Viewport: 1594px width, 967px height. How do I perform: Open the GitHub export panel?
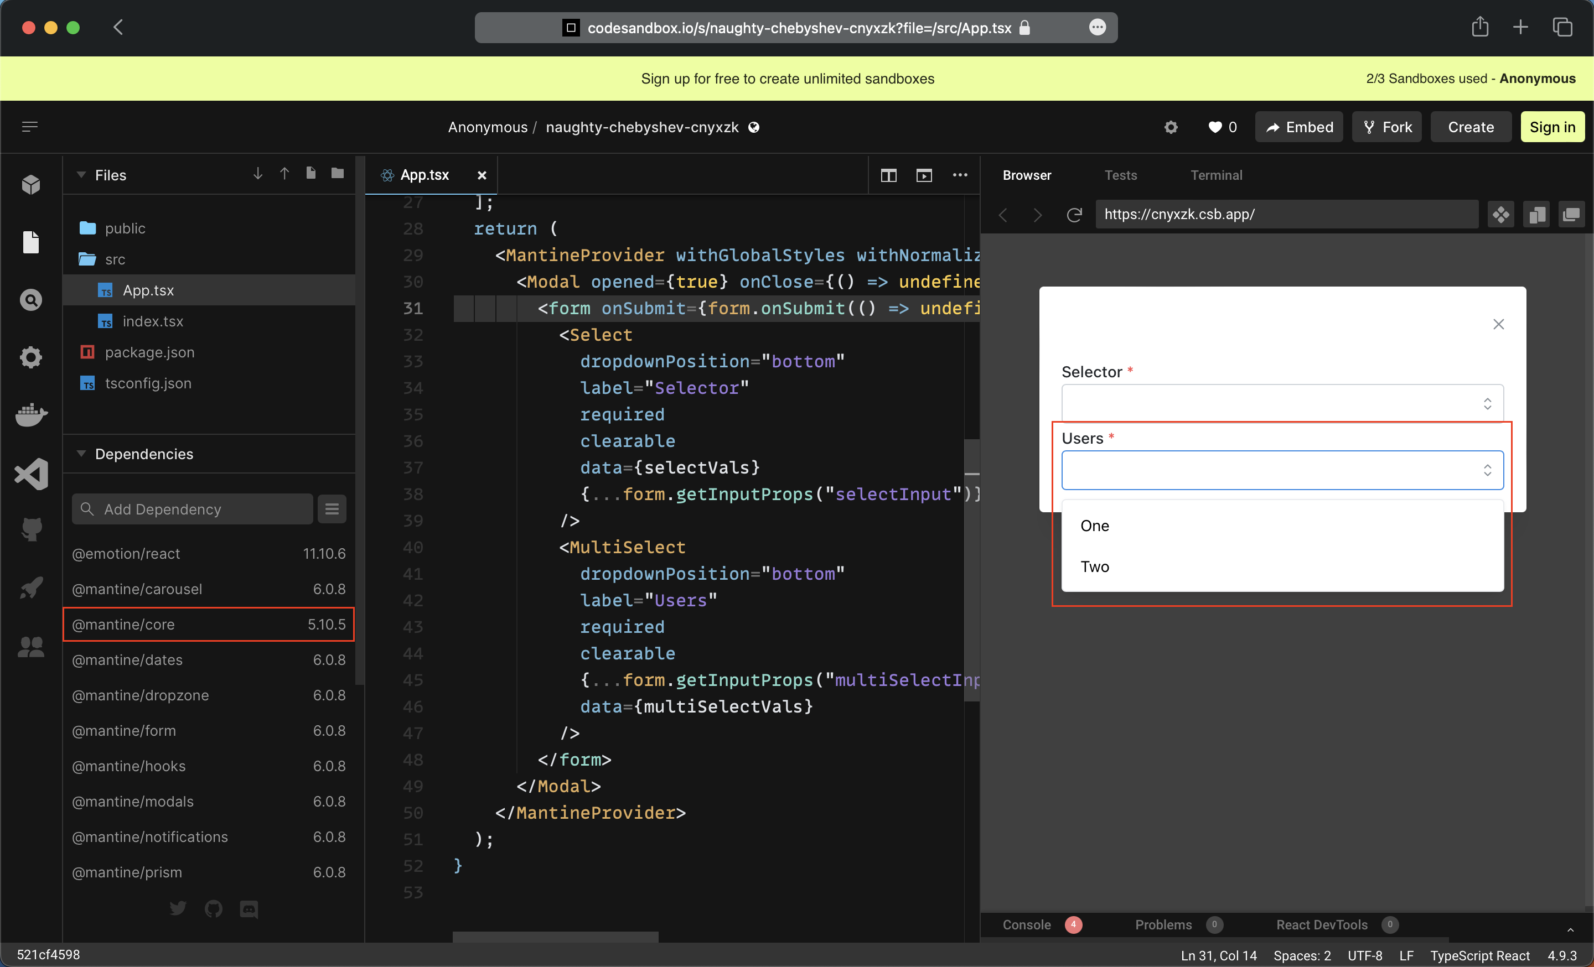click(30, 529)
